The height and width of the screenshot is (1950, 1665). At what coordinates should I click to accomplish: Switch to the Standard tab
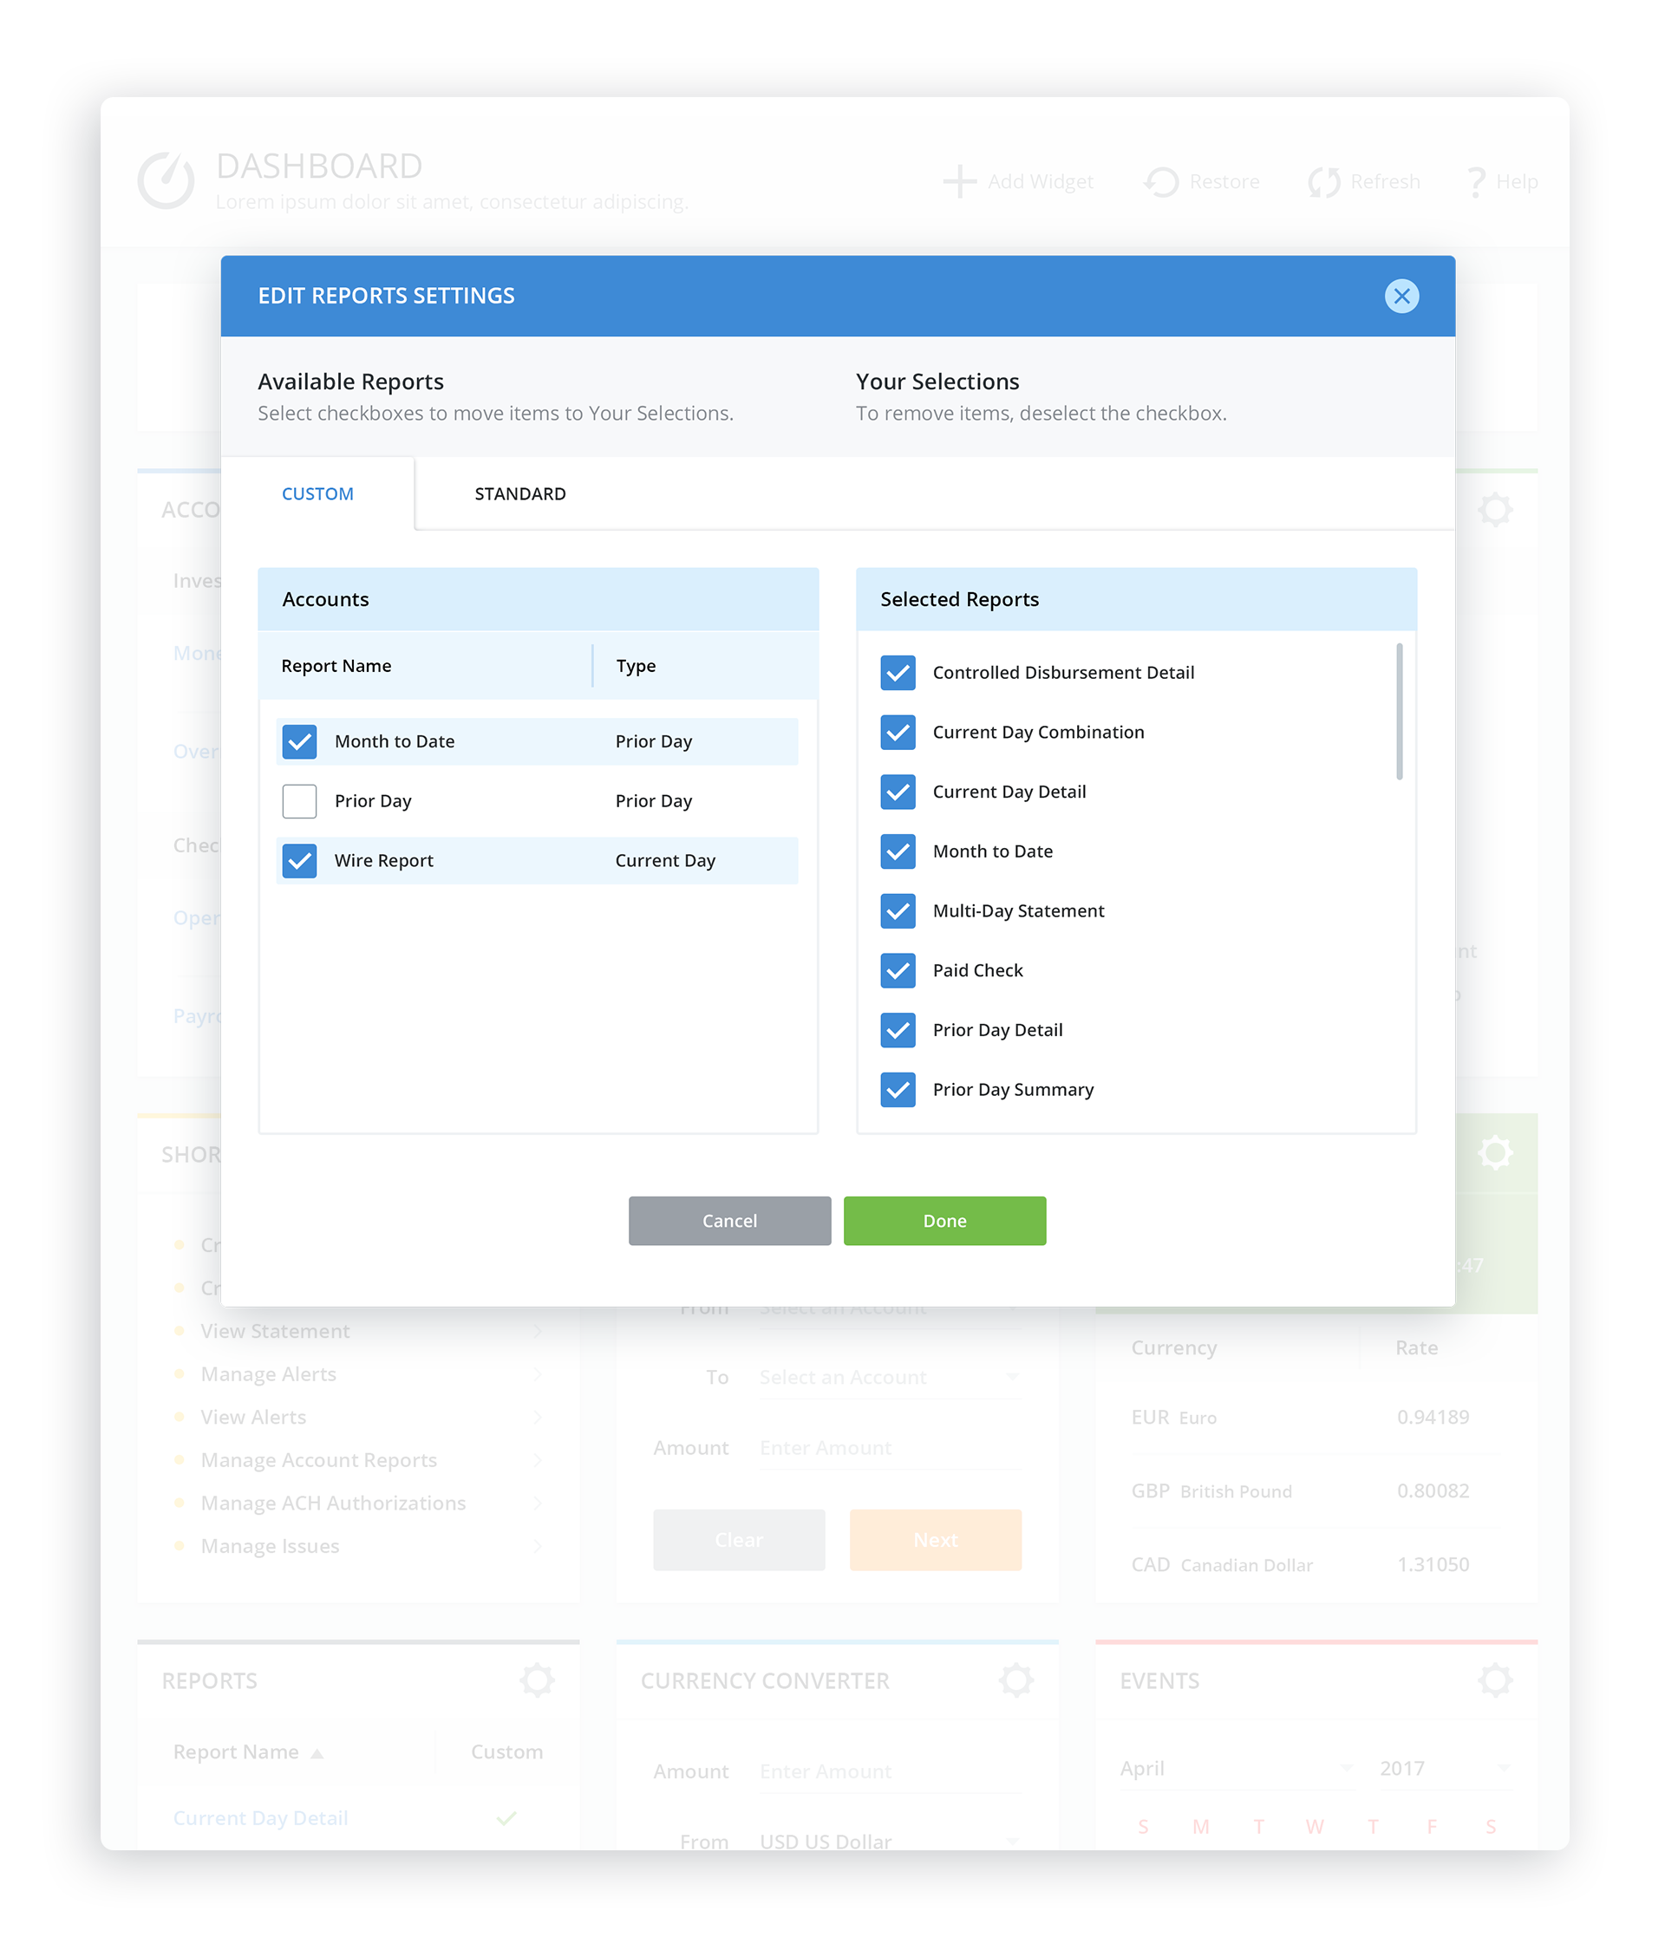tap(519, 493)
